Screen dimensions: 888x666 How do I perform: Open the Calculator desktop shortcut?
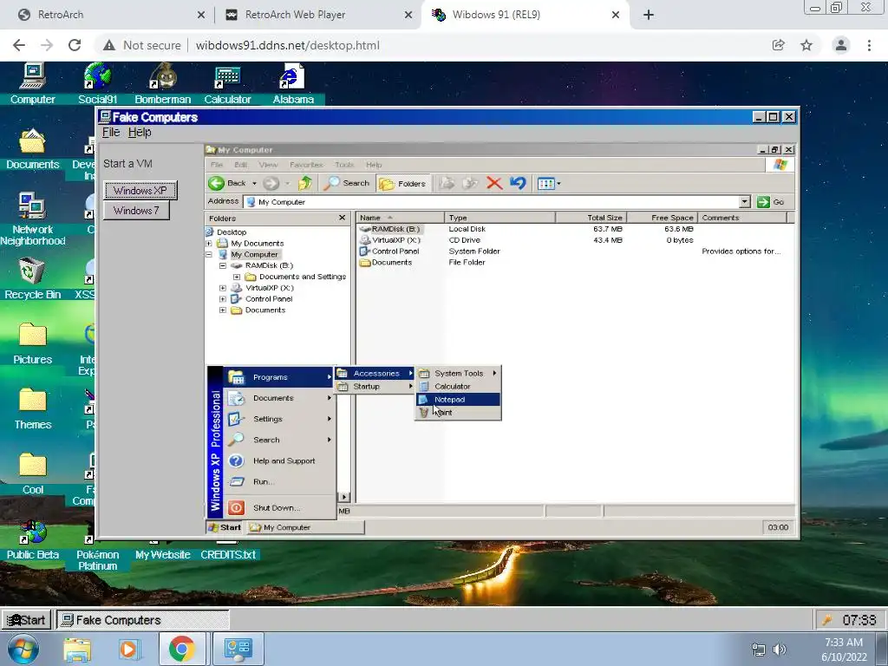tap(227, 84)
